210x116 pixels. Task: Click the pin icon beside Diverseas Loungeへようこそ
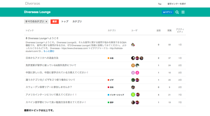27,38
